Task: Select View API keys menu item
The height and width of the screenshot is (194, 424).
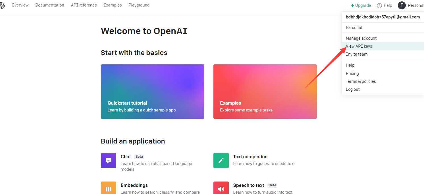Action: coord(383,46)
